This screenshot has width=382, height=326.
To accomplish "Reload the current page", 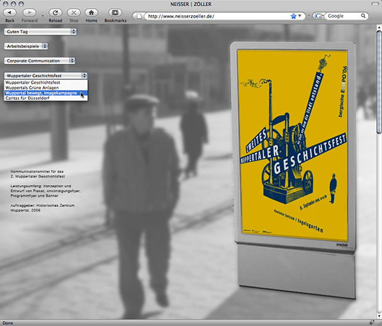I will pos(55,13).
